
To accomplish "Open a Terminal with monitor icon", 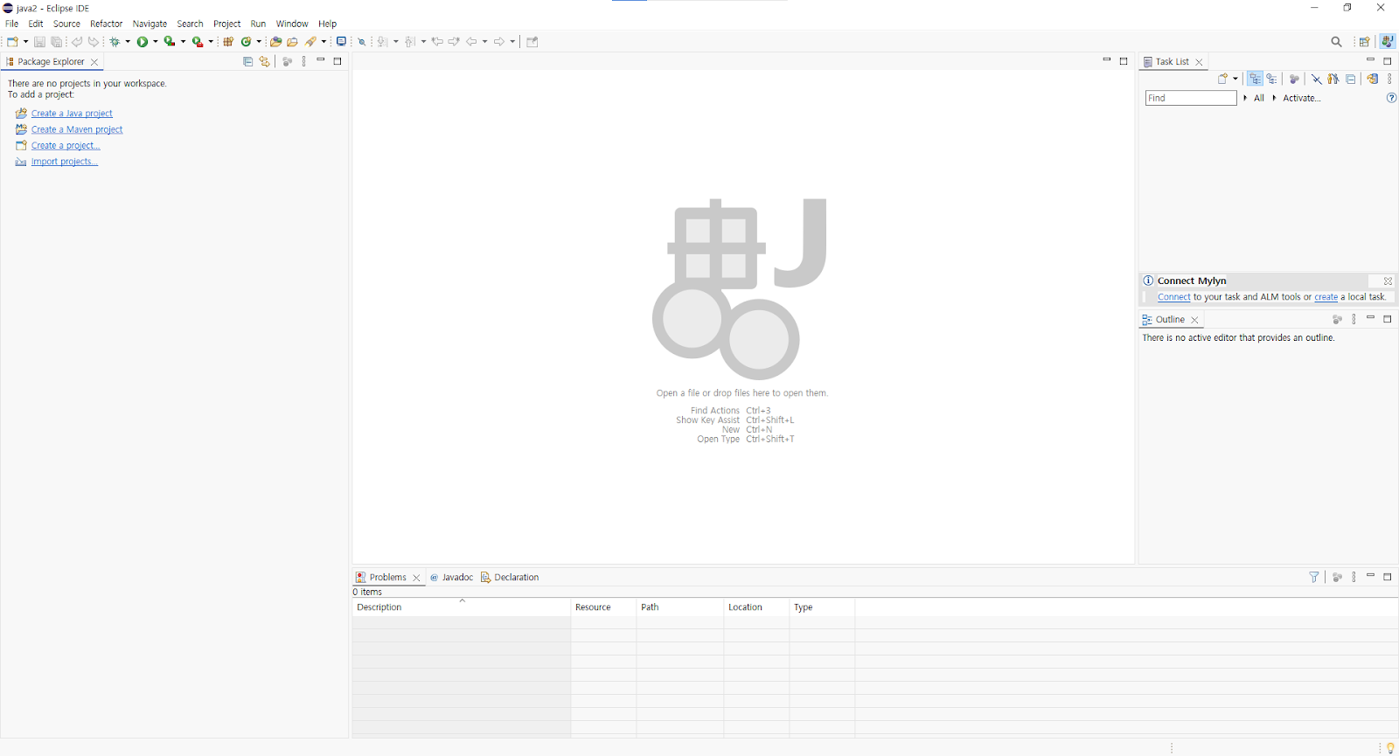I will click(341, 41).
